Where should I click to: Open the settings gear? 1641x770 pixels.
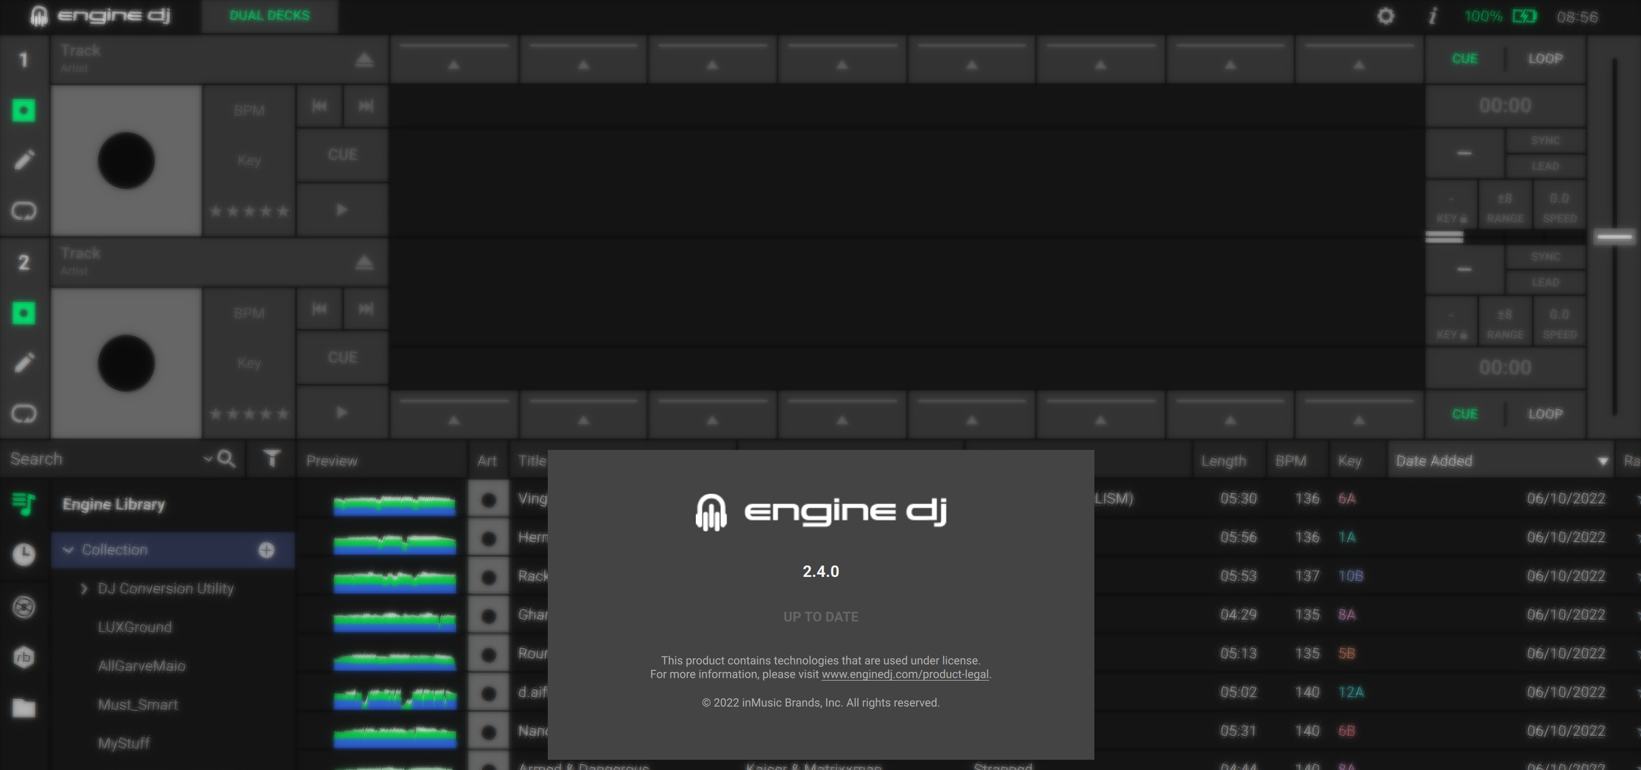point(1385,16)
